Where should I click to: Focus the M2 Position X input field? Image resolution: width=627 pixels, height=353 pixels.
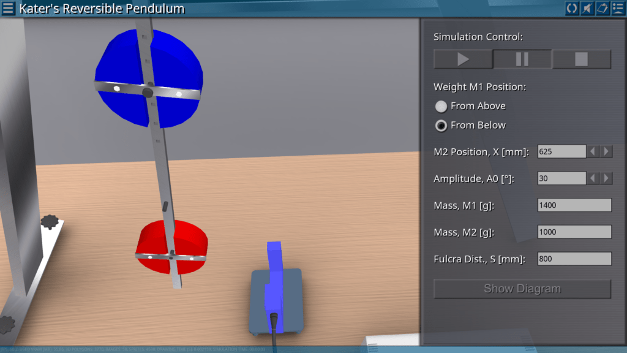[x=561, y=151]
